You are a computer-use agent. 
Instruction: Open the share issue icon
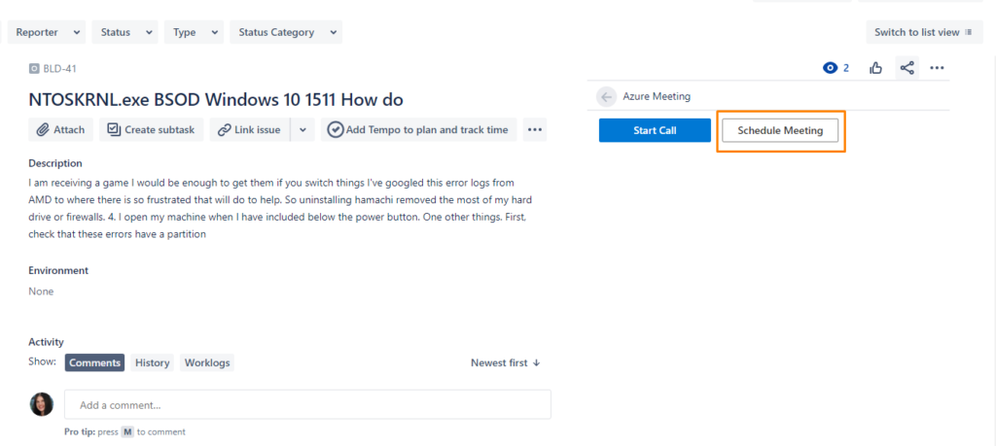[907, 68]
